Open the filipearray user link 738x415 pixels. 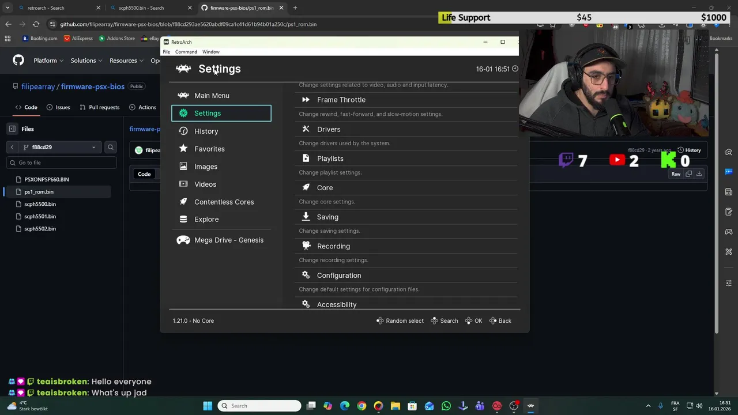[x=38, y=86]
